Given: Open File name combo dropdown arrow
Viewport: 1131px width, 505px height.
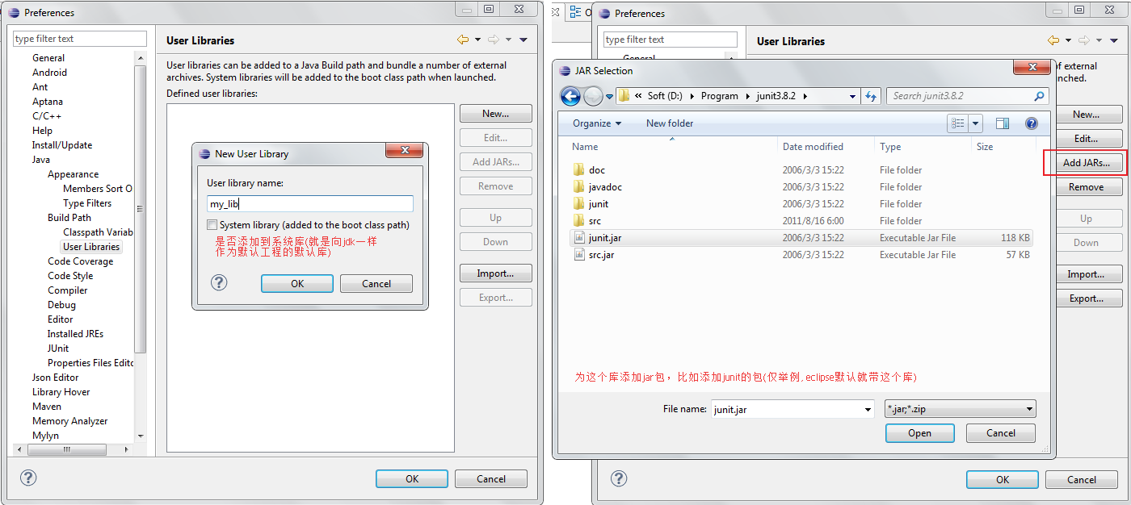Looking at the screenshot, I should pos(868,409).
